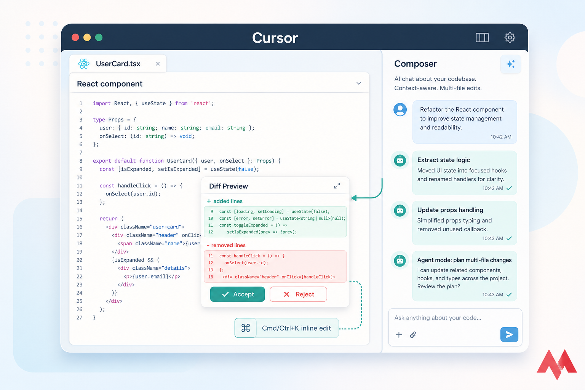Click the yellow minimize window button
The height and width of the screenshot is (390, 585).
click(x=87, y=37)
